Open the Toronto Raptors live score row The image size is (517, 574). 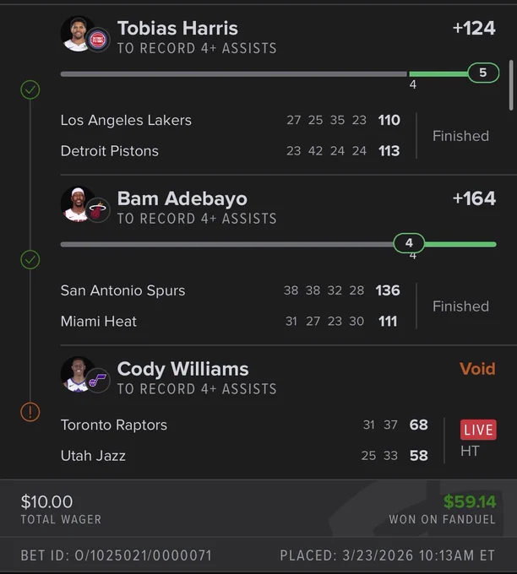[x=244, y=425]
